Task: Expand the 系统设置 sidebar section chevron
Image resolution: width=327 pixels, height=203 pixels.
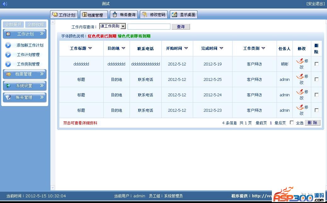Action: click(x=42, y=86)
